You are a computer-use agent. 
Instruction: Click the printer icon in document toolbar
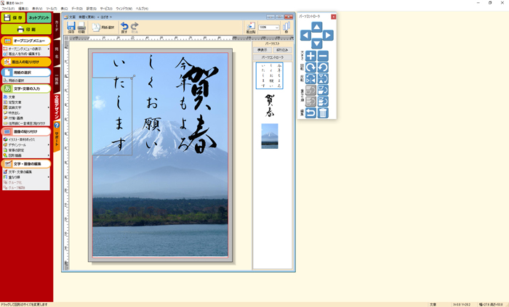point(81,28)
